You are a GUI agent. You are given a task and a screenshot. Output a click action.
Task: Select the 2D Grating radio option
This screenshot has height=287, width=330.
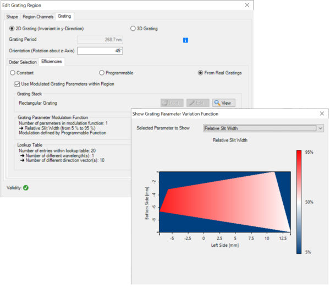click(13, 29)
